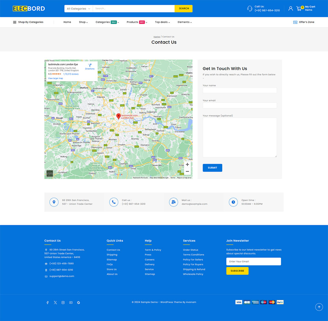Click the Instagram icon in footer
328x321 pixels.
[x=63, y=302]
